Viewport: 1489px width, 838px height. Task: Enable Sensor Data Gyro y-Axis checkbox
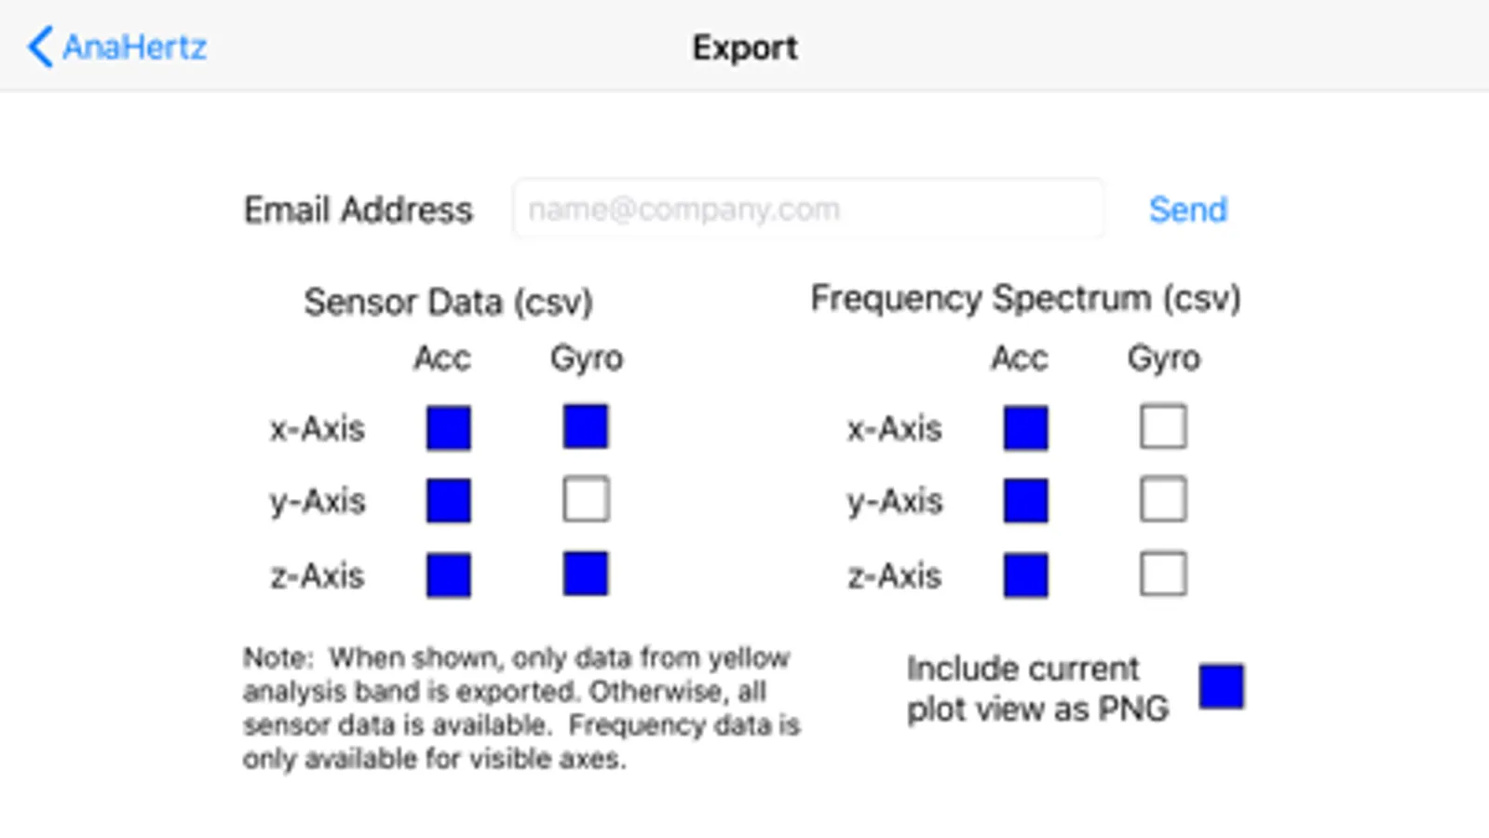point(586,499)
